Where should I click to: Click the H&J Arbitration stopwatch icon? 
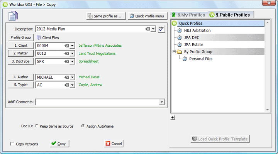tap(180, 30)
